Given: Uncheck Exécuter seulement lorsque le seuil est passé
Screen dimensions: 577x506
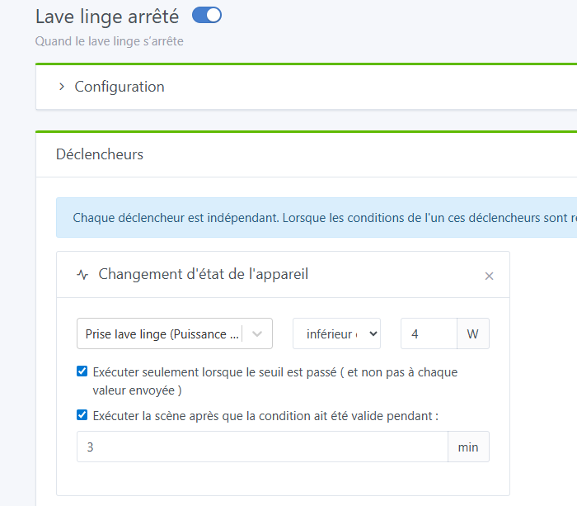Looking at the screenshot, I should [x=82, y=371].
